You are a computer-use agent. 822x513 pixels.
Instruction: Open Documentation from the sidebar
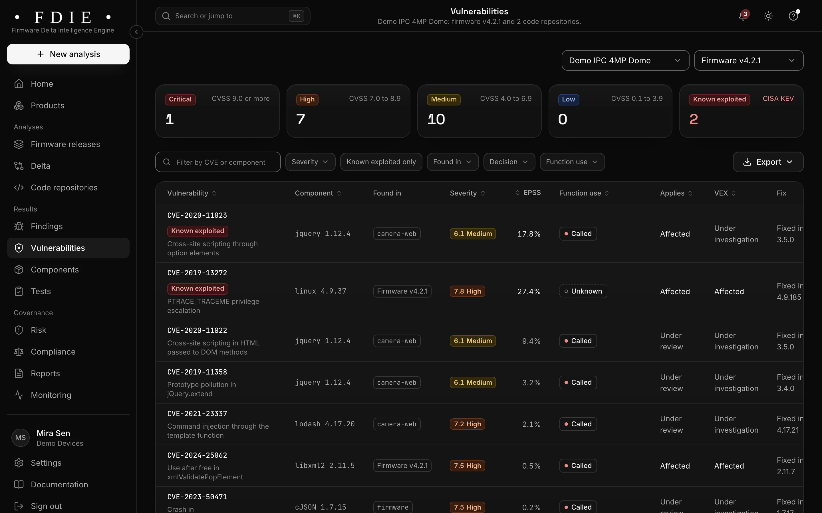click(x=68, y=485)
